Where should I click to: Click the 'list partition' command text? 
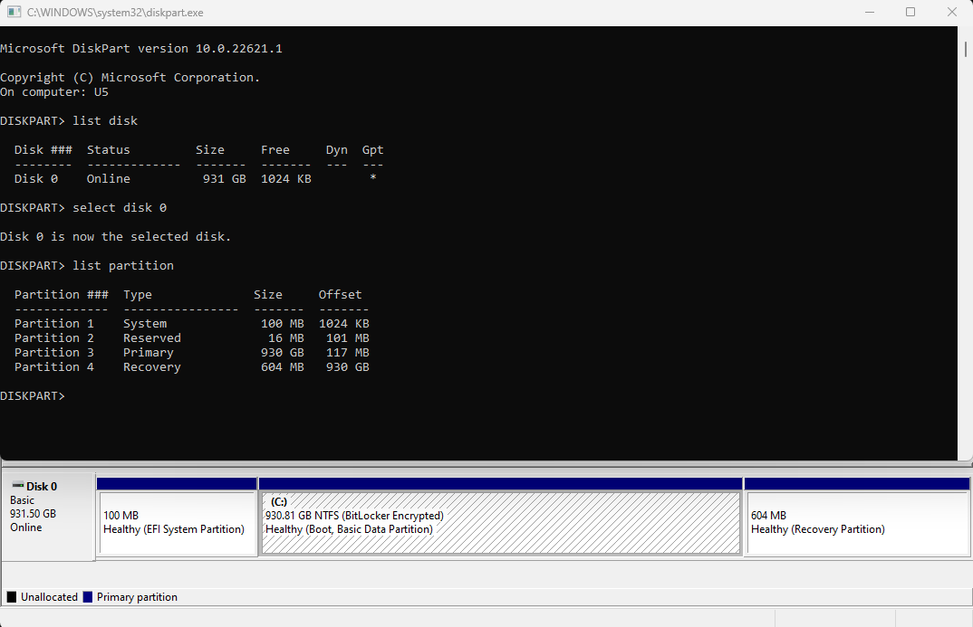[122, 265]
